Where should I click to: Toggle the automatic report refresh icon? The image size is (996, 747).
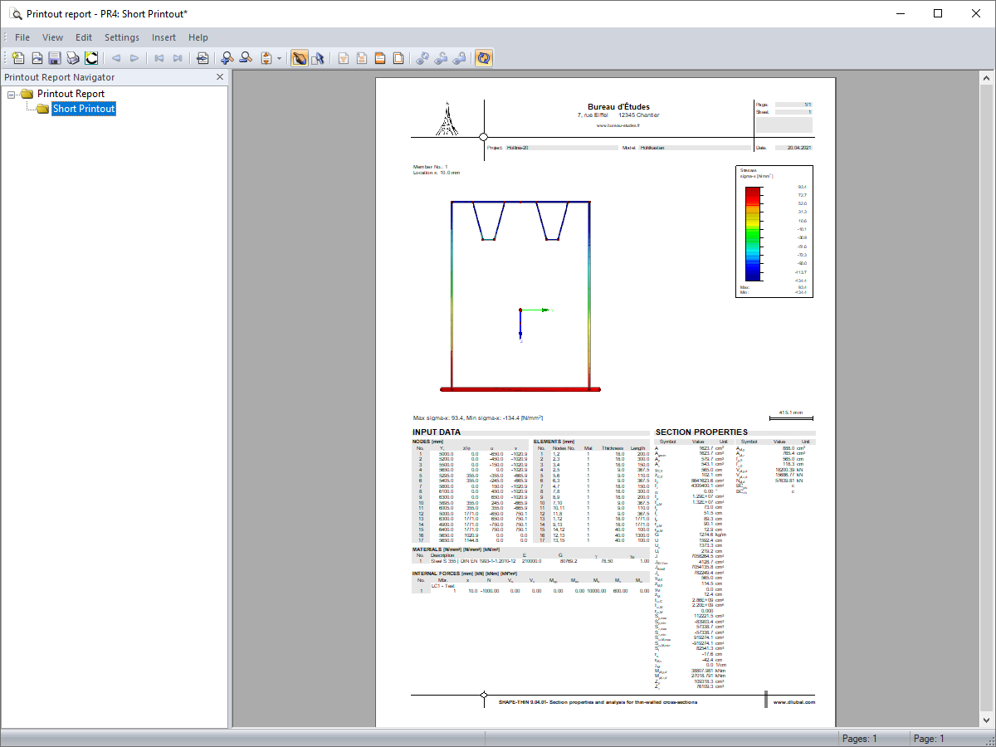coord(483,58)
